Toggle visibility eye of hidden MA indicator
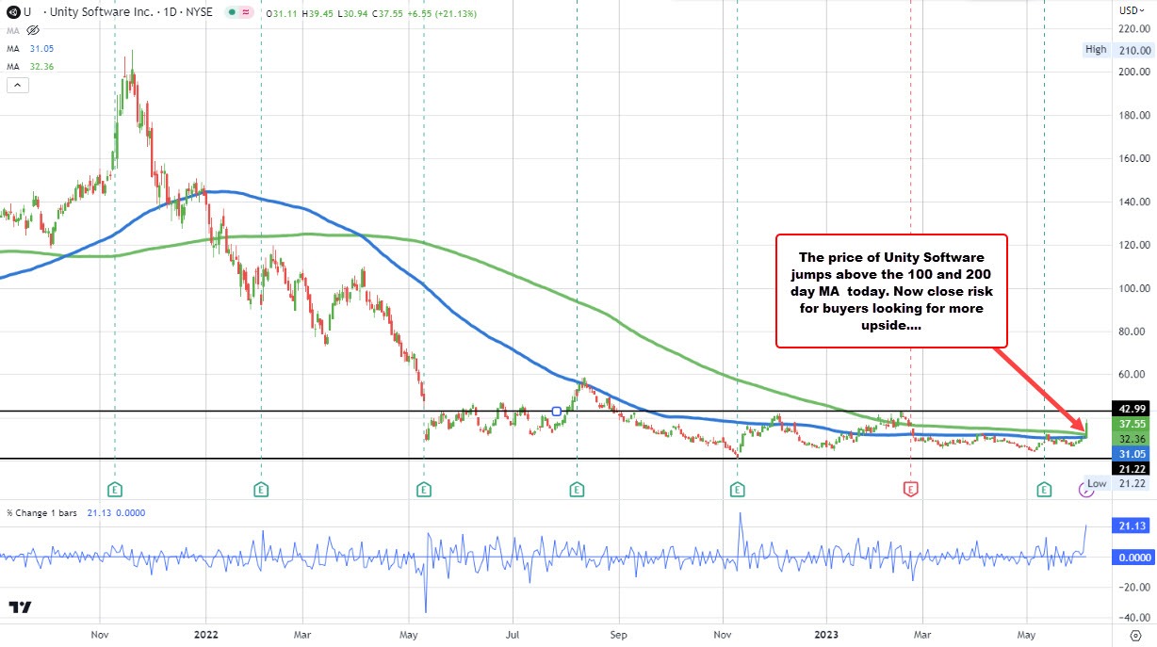The height and width of the screenshot is (647, 1157). point(35,31)
